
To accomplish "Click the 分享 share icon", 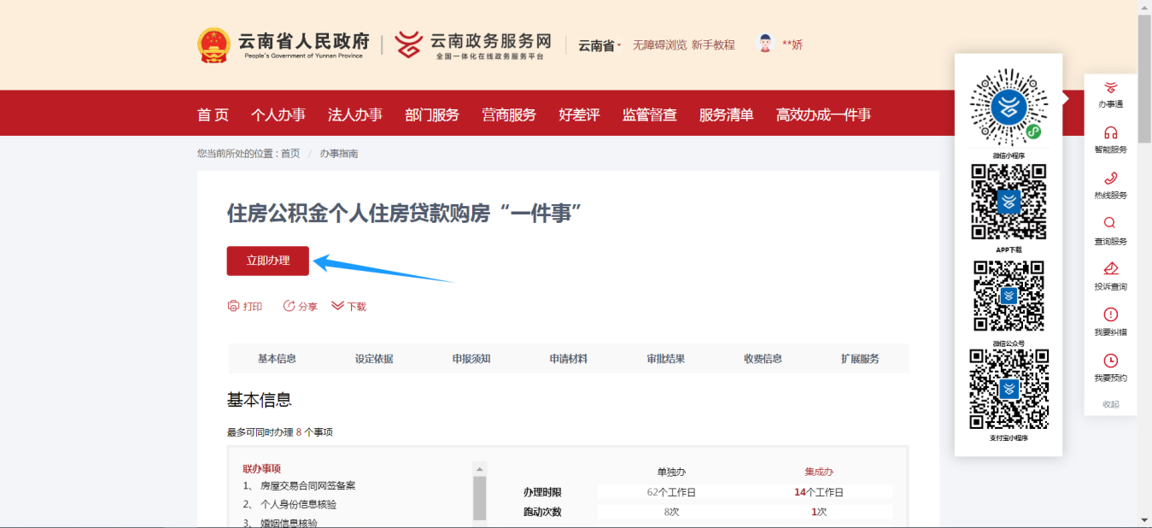I will 289,306.
